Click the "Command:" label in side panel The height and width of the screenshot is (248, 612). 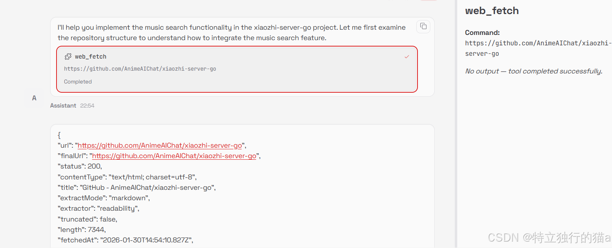(482, 33)
